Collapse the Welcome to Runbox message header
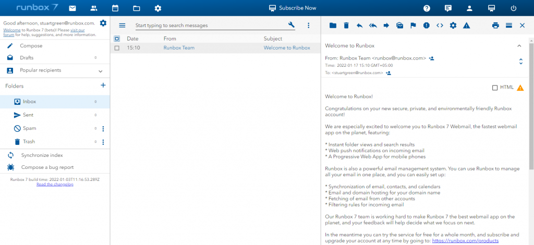 coord(519,46)
